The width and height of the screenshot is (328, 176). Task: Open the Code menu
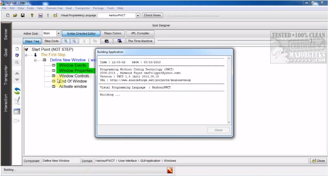(x=31, y=8)
